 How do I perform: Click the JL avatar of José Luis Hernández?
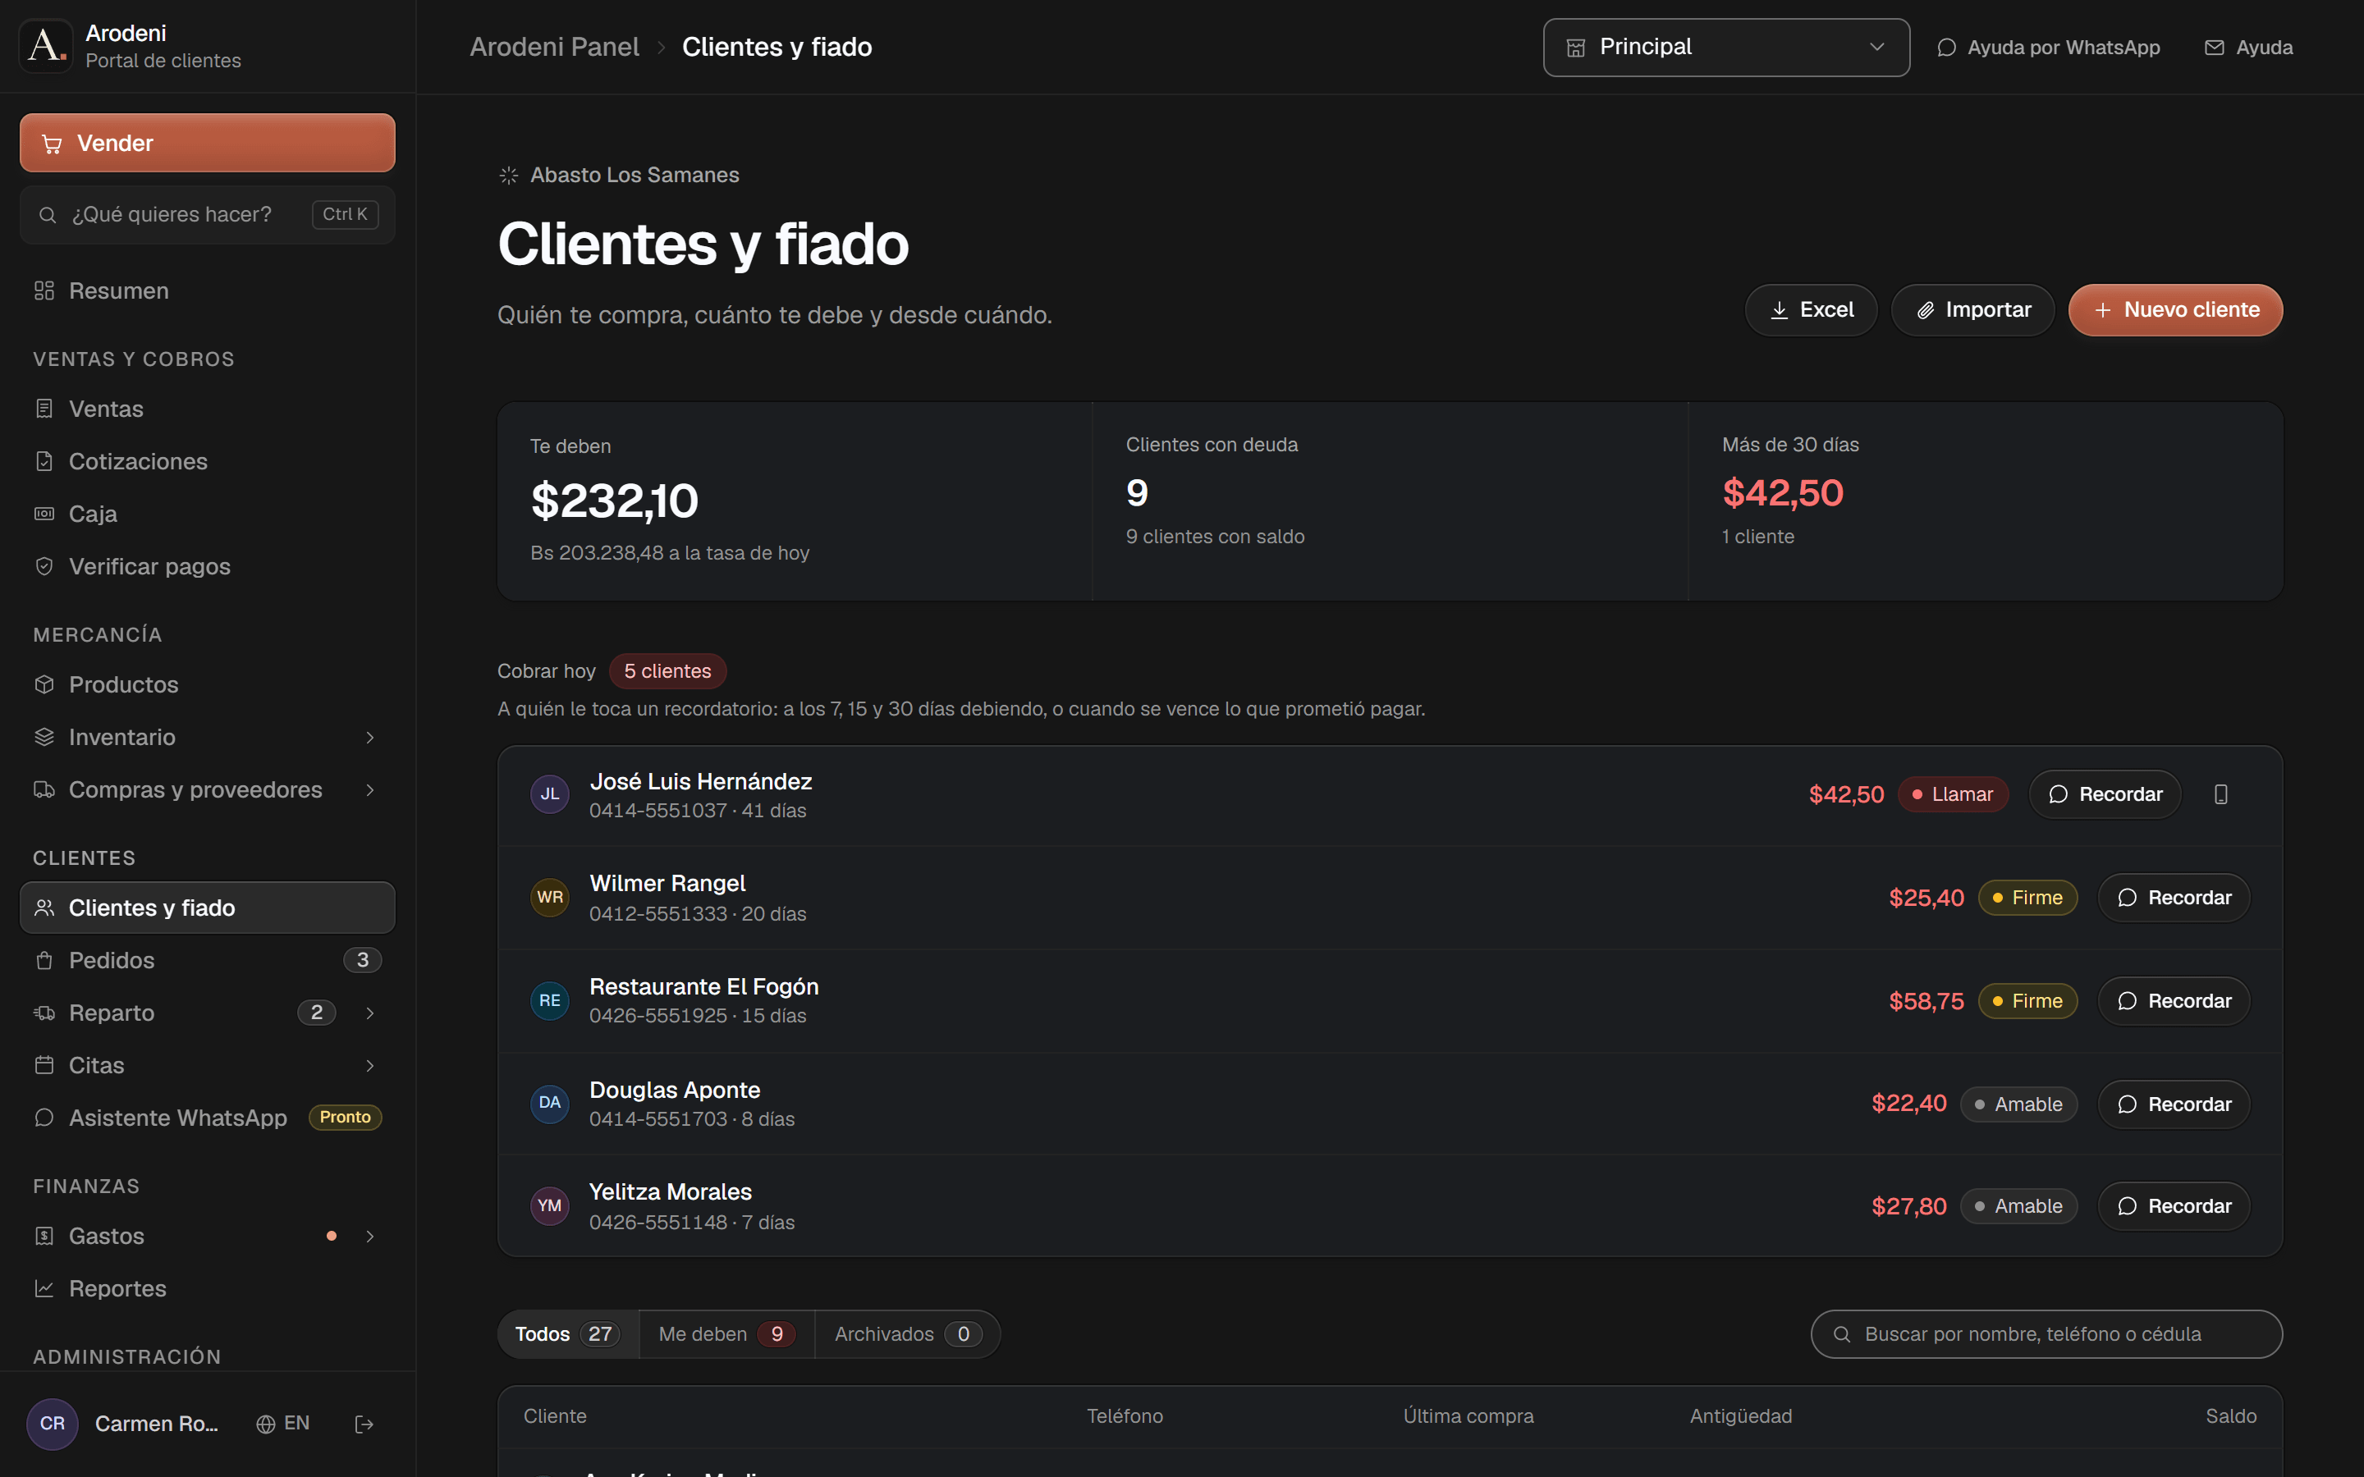point(550,794)
